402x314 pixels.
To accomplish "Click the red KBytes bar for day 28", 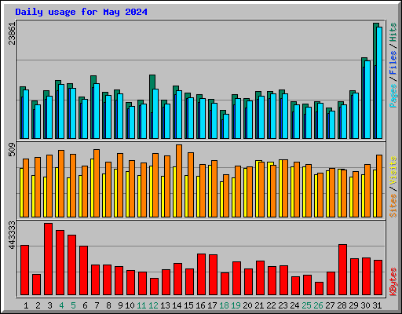I will [x=342, y=270].
